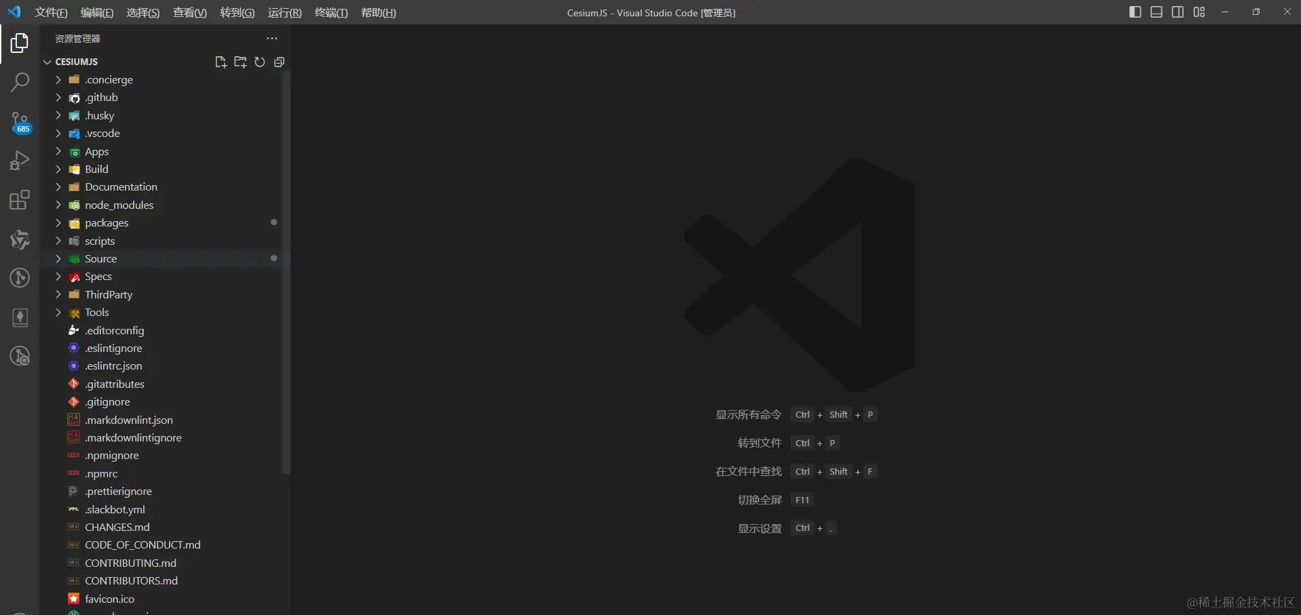The height and width of the screenshot is (615, 1301).
Task: Collapse all folders in explorer
Action: point(279,62)
